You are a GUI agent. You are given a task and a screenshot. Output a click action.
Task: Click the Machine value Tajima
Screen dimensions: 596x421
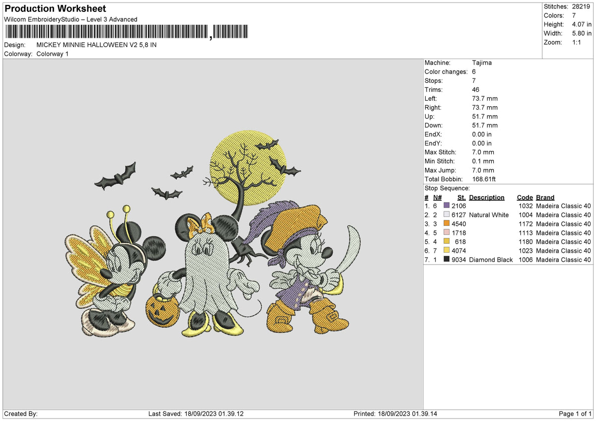(x=482, y=63)
